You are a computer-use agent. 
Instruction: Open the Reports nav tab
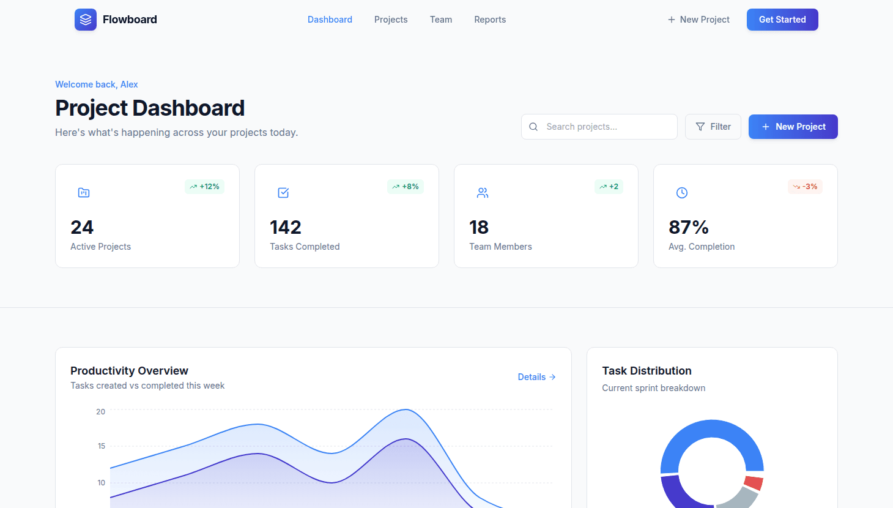tap(490, 20)
